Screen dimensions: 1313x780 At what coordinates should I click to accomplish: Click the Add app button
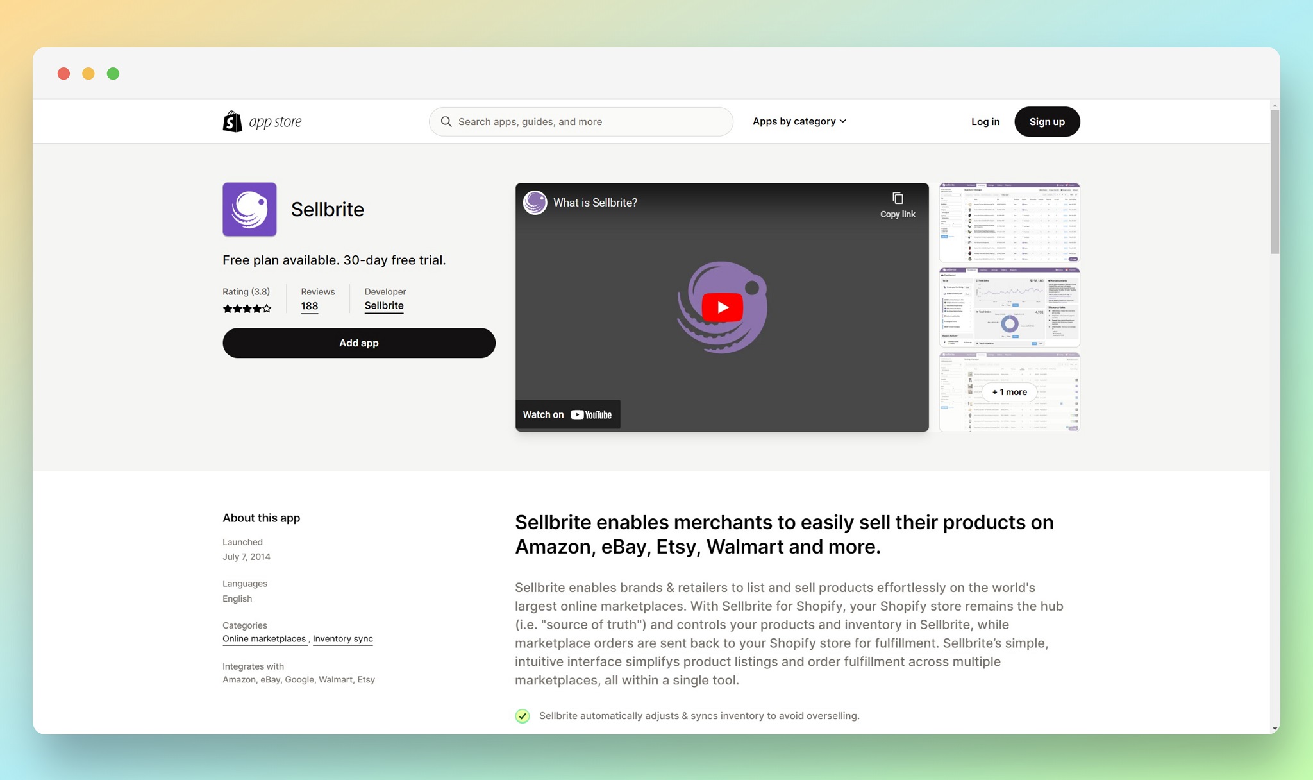click(358, 343)
